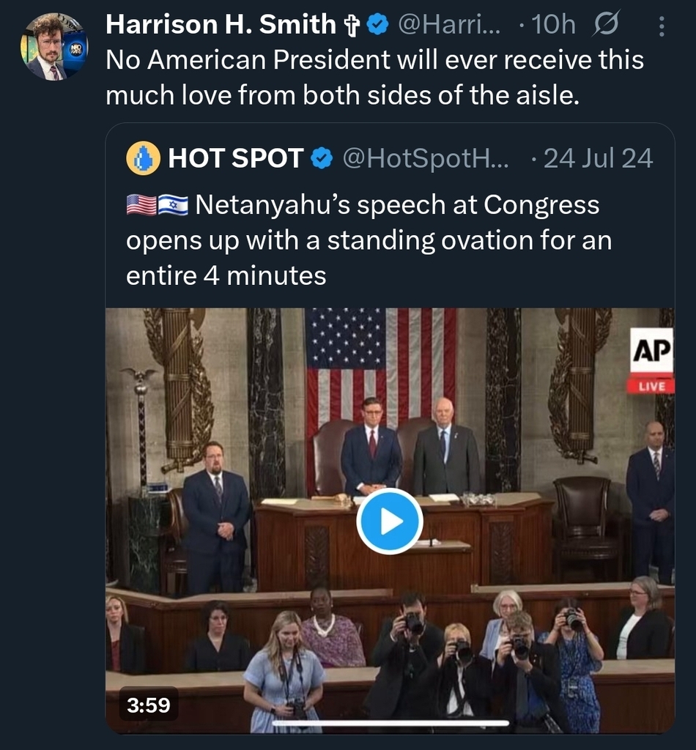Click the 3:59 video duration label
The image size is (696, 750).
148,705
